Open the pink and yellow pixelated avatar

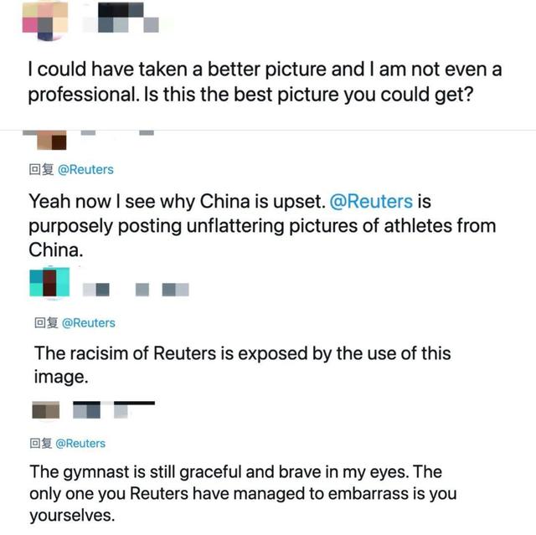click(x=44, y=20)
